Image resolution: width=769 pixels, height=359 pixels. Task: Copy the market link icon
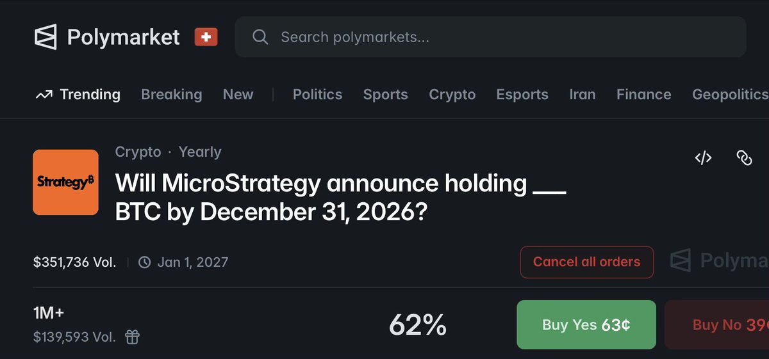click(x=744, y=158)
